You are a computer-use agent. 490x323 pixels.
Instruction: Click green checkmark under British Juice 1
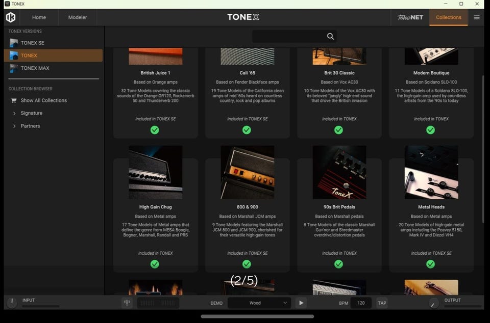click(x=155, y=130)
